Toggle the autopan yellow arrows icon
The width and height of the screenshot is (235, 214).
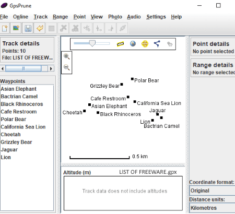pyautogui.click(x=145, y=44)
